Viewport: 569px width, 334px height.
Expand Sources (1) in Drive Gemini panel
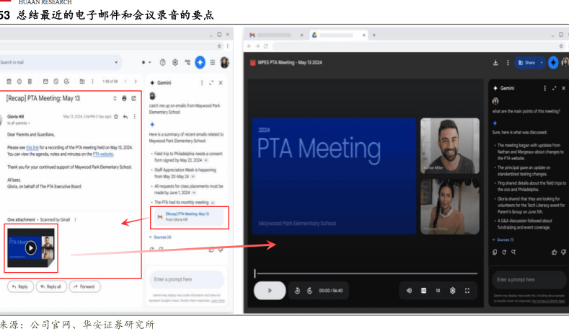click(503, 239)
